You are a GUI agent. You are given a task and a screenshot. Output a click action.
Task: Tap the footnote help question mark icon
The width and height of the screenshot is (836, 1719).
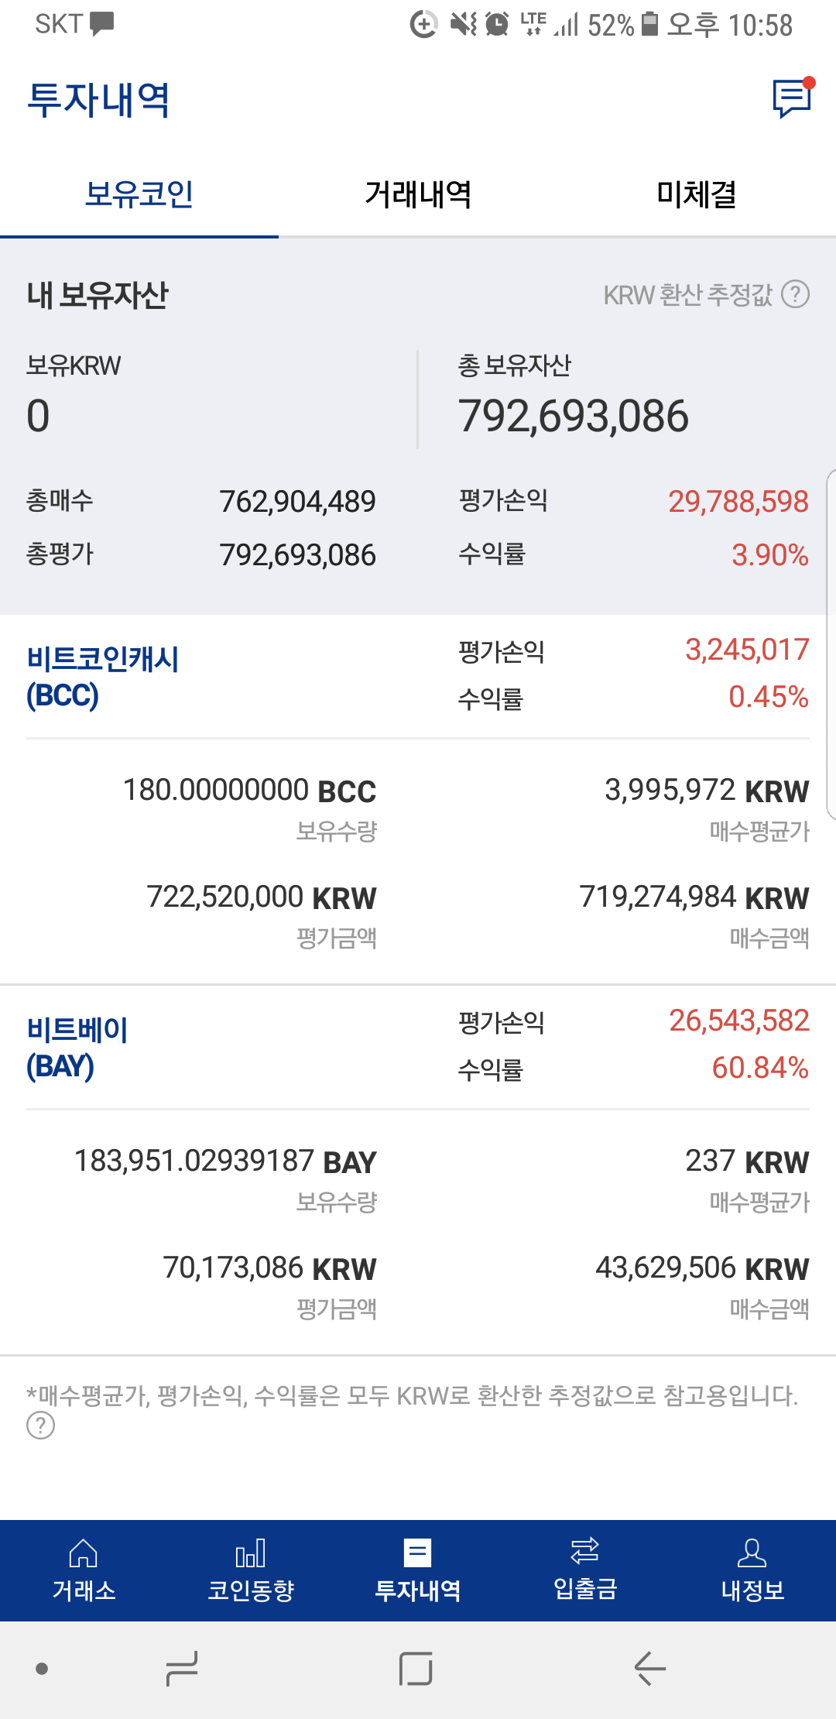pyautogui.click(x=40, y=1425)
